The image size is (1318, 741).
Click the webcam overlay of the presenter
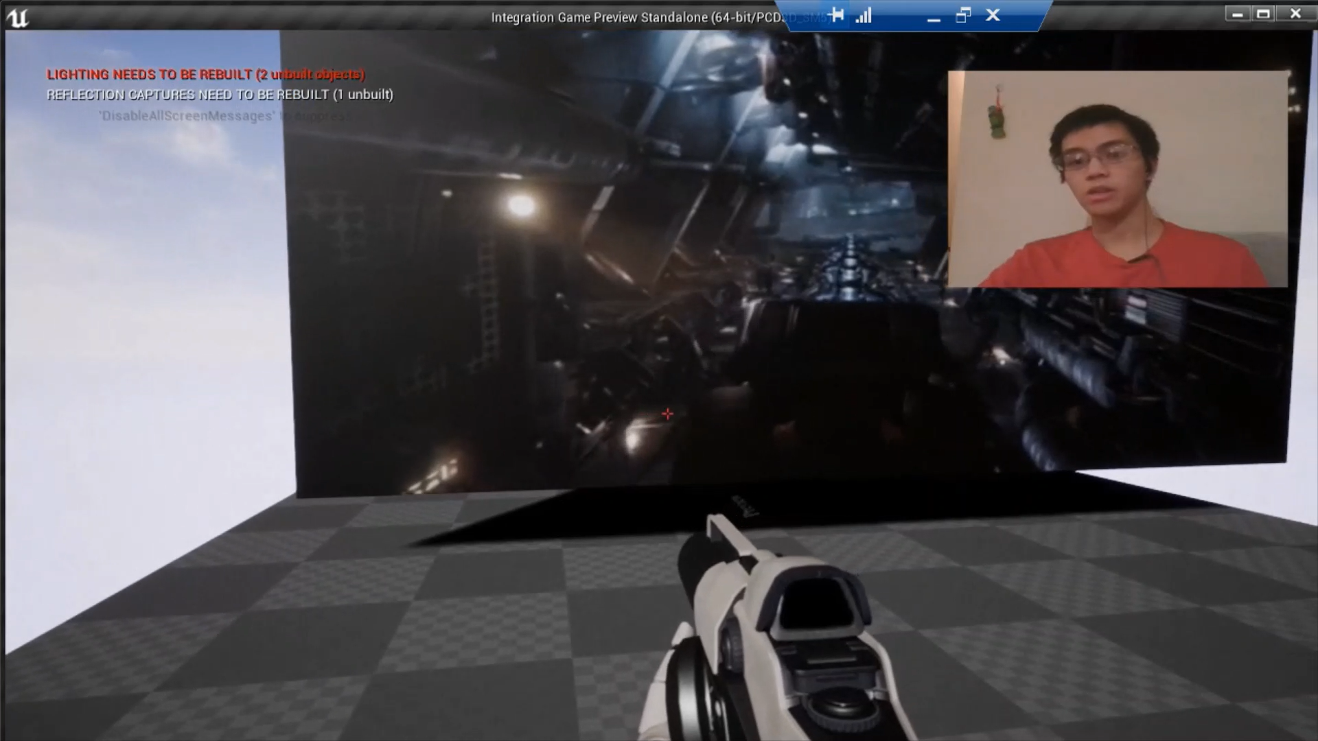click(1118, 178)
